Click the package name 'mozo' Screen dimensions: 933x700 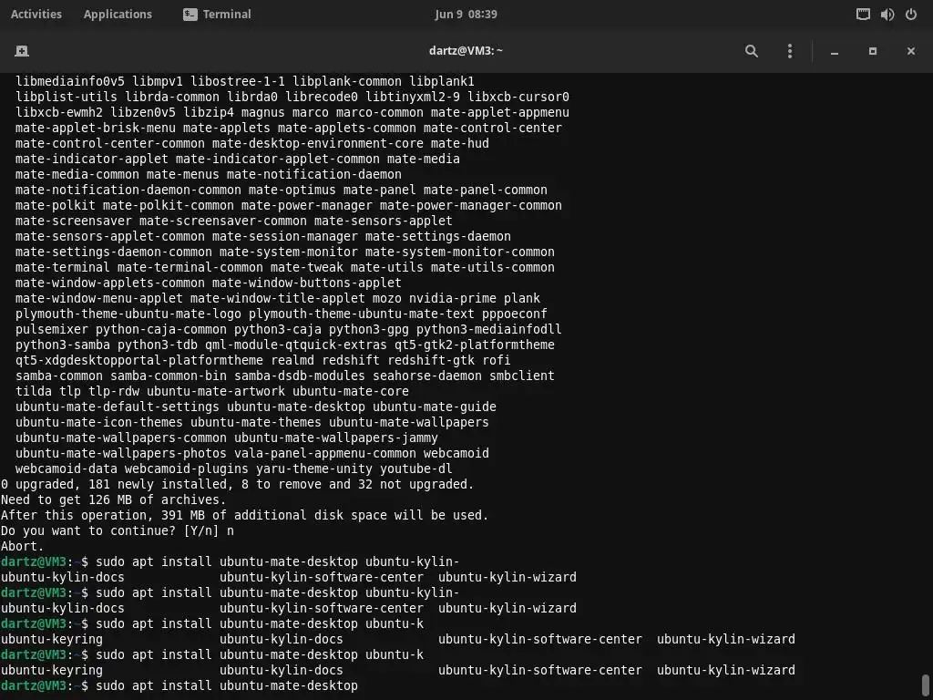coord(386,299)
